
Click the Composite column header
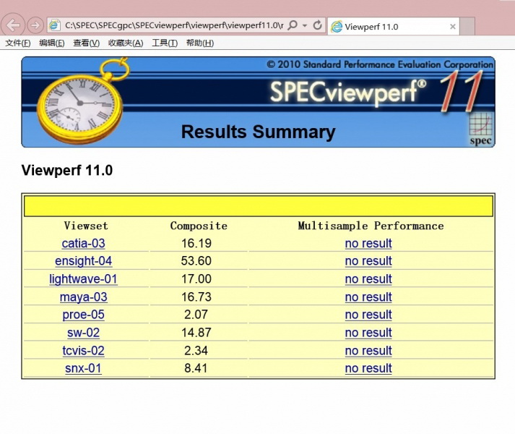[199, 226]
